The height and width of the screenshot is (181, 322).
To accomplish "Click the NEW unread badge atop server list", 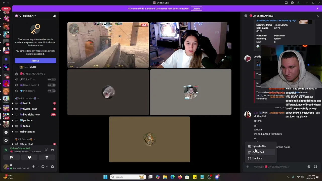I will (6, 9).
